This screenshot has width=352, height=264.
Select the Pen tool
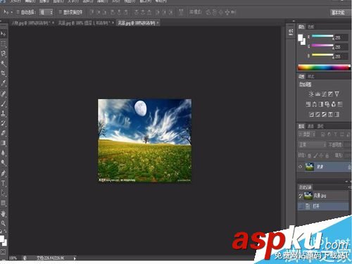[x=3, y=173]
